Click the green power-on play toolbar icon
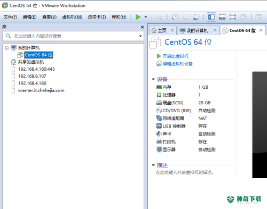This screenshot has width=267, height=209. click(x=138, y=17)
